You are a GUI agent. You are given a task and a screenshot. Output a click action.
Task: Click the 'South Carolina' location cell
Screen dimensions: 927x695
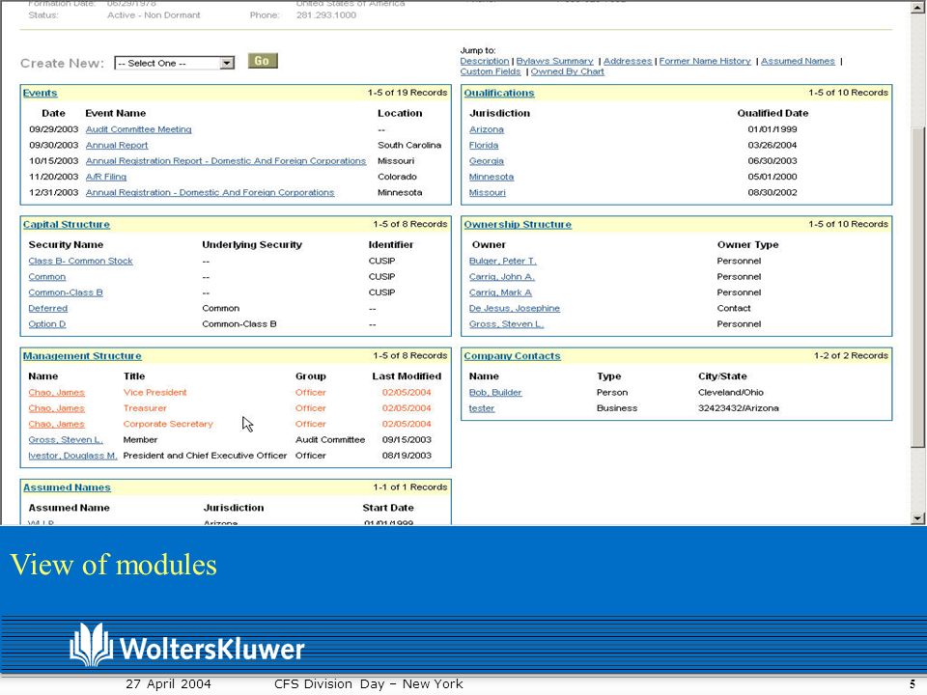[409, 146]
